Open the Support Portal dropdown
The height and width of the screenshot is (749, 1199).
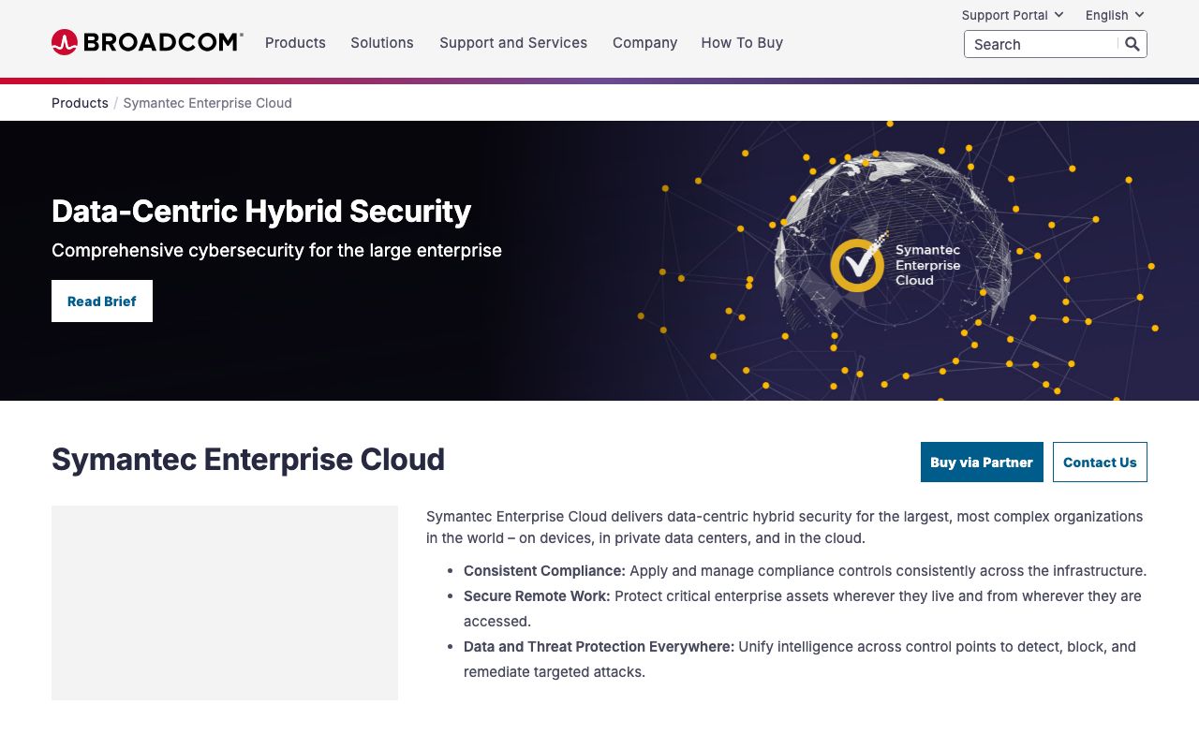point(1013,15)
